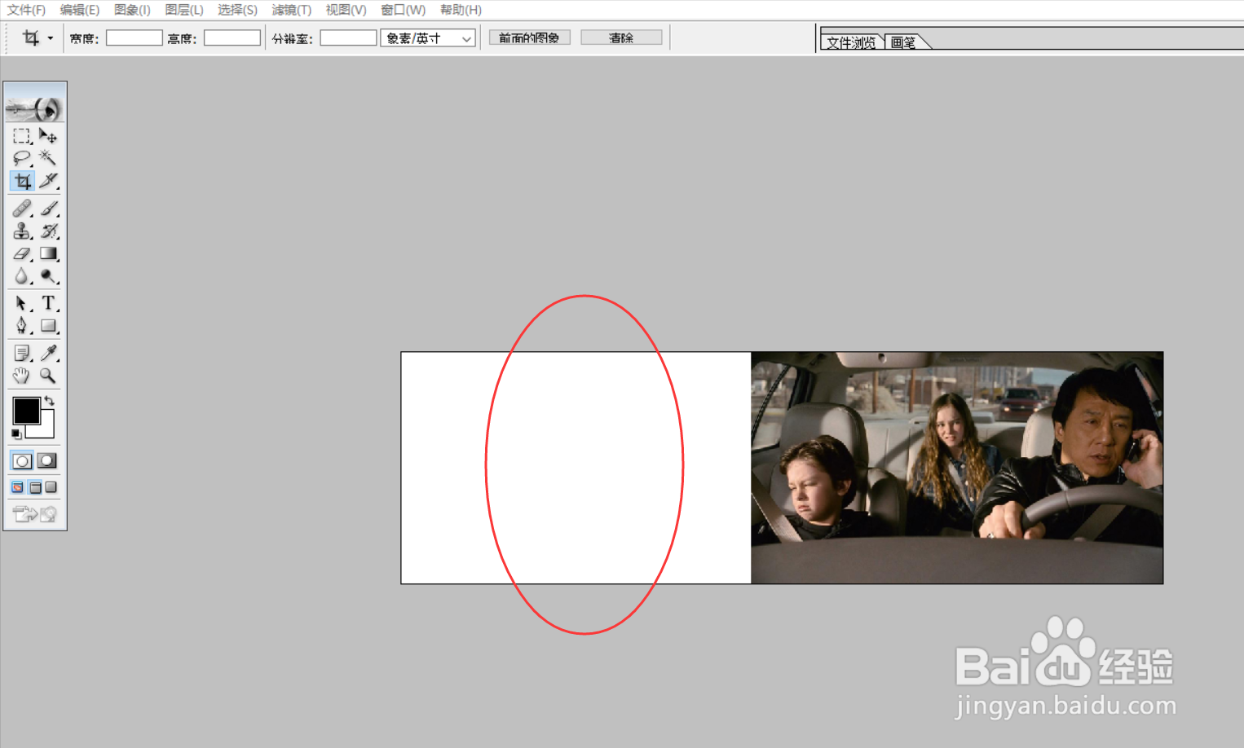Open the 视图(V) menu
The height and width of the screenshot is (748, 1244).
tap(346, 10)
